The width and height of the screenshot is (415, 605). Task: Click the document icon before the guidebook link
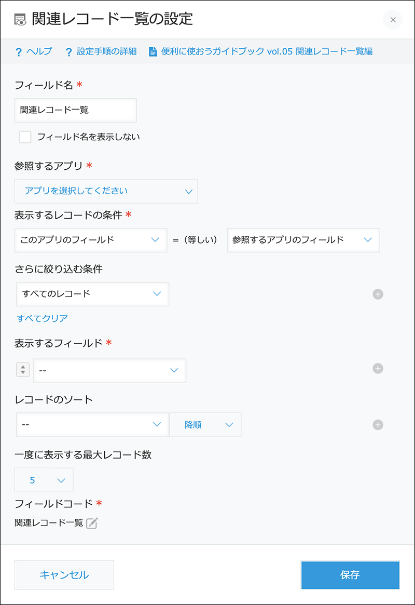pyautogui.click(x=151, y=51)
